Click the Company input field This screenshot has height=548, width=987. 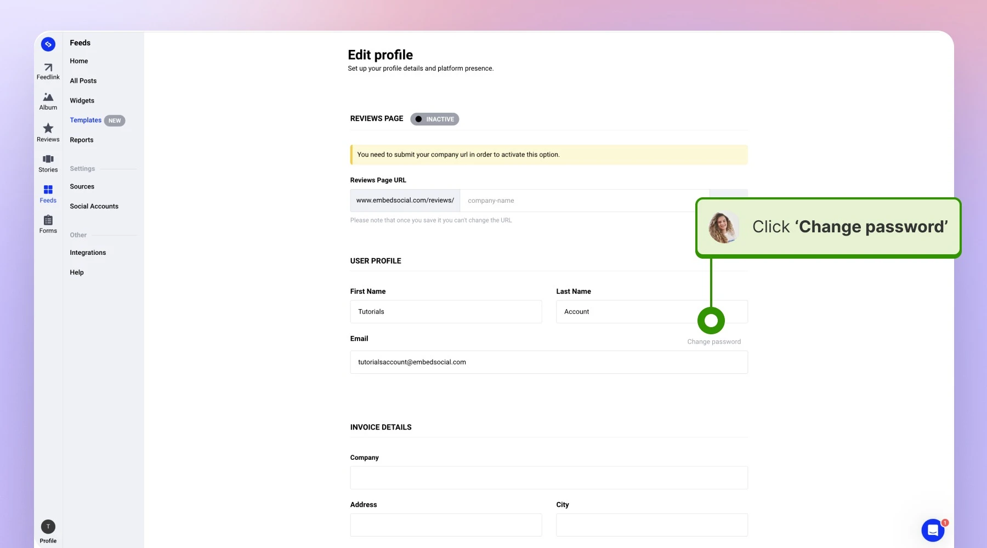[549, 477]
